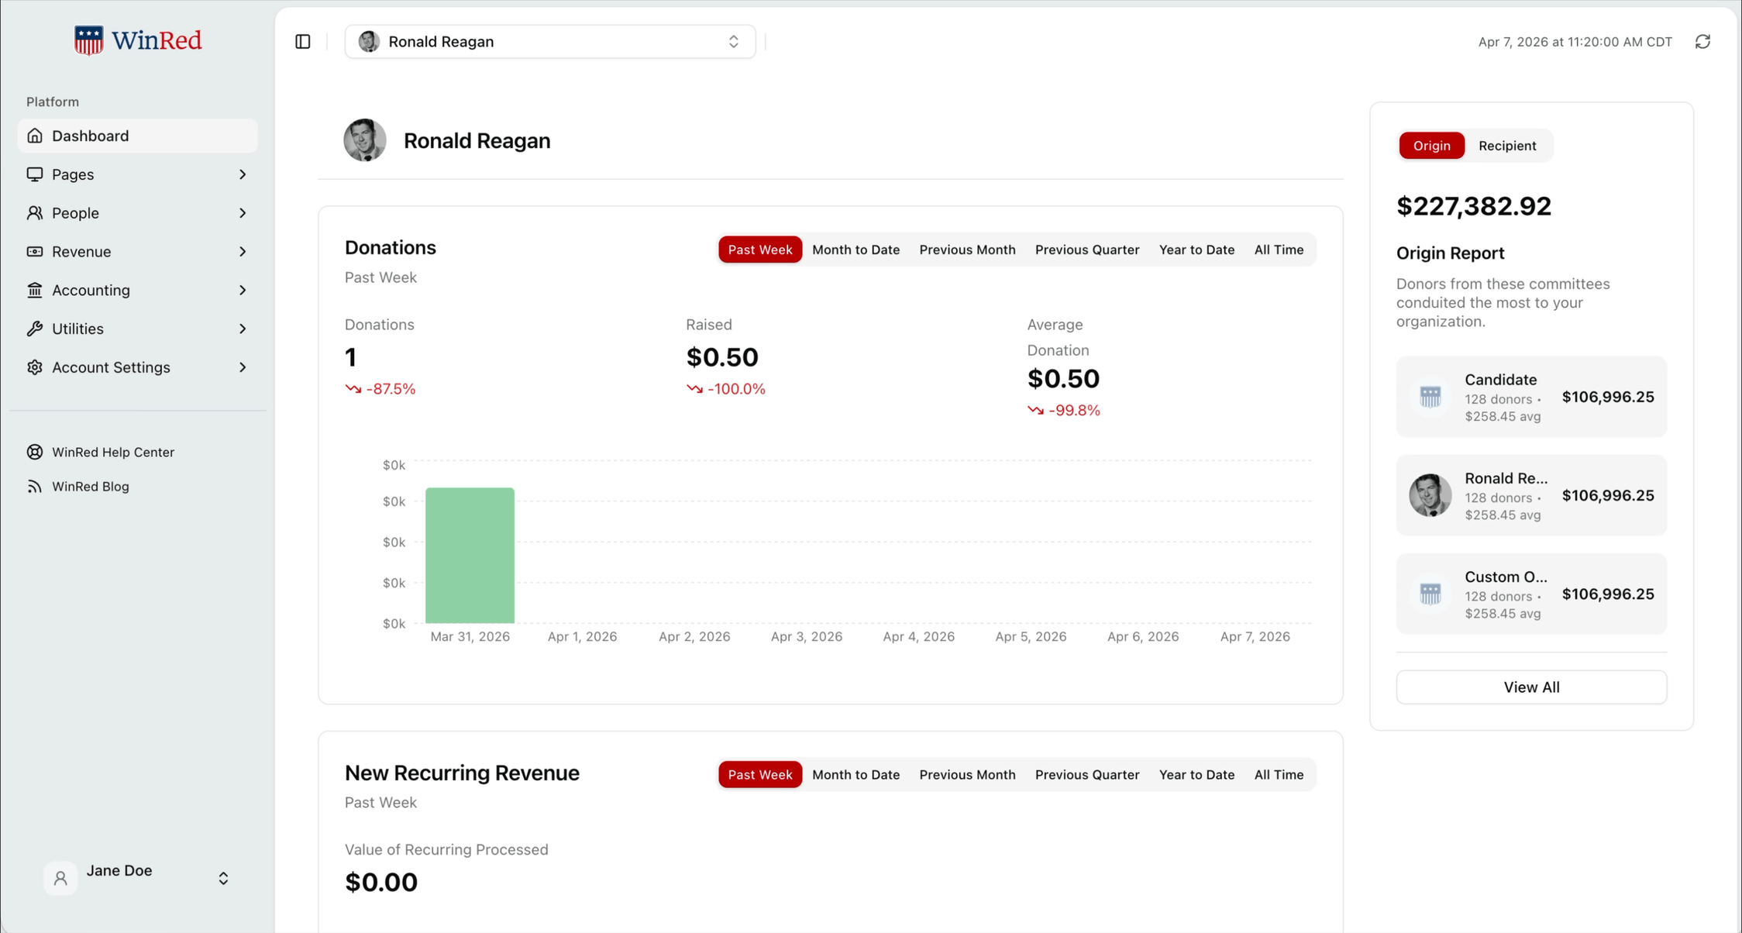The image size is (1742, 933).
Task: Click the -87.5% donations change value
Action: pos(391,389)
